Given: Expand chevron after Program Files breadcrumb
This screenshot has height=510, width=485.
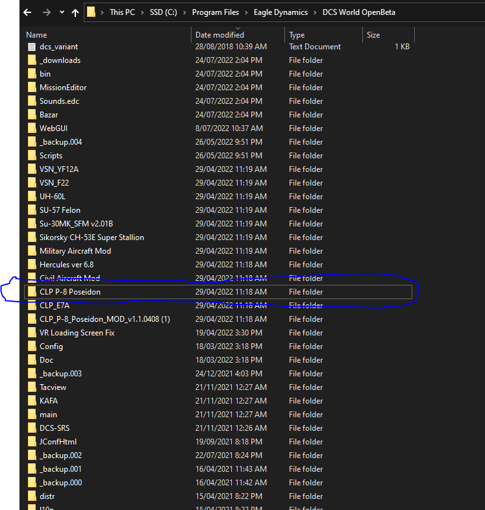Looking at the screenshot, I should pos(247,12).
